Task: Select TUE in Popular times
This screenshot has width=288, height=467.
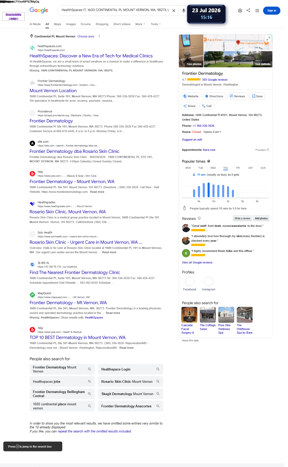Action: click(x=201, y=168)
